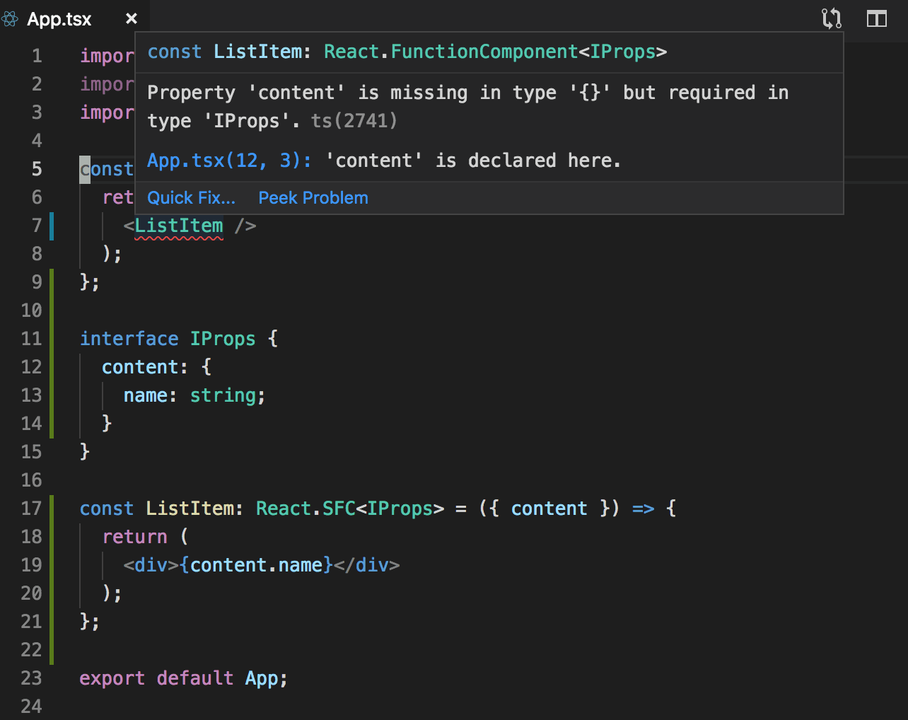908x720 pixels.
Task: Select the App.tsx editor tab
Action: pyautogui.click(x=59, y=19)
